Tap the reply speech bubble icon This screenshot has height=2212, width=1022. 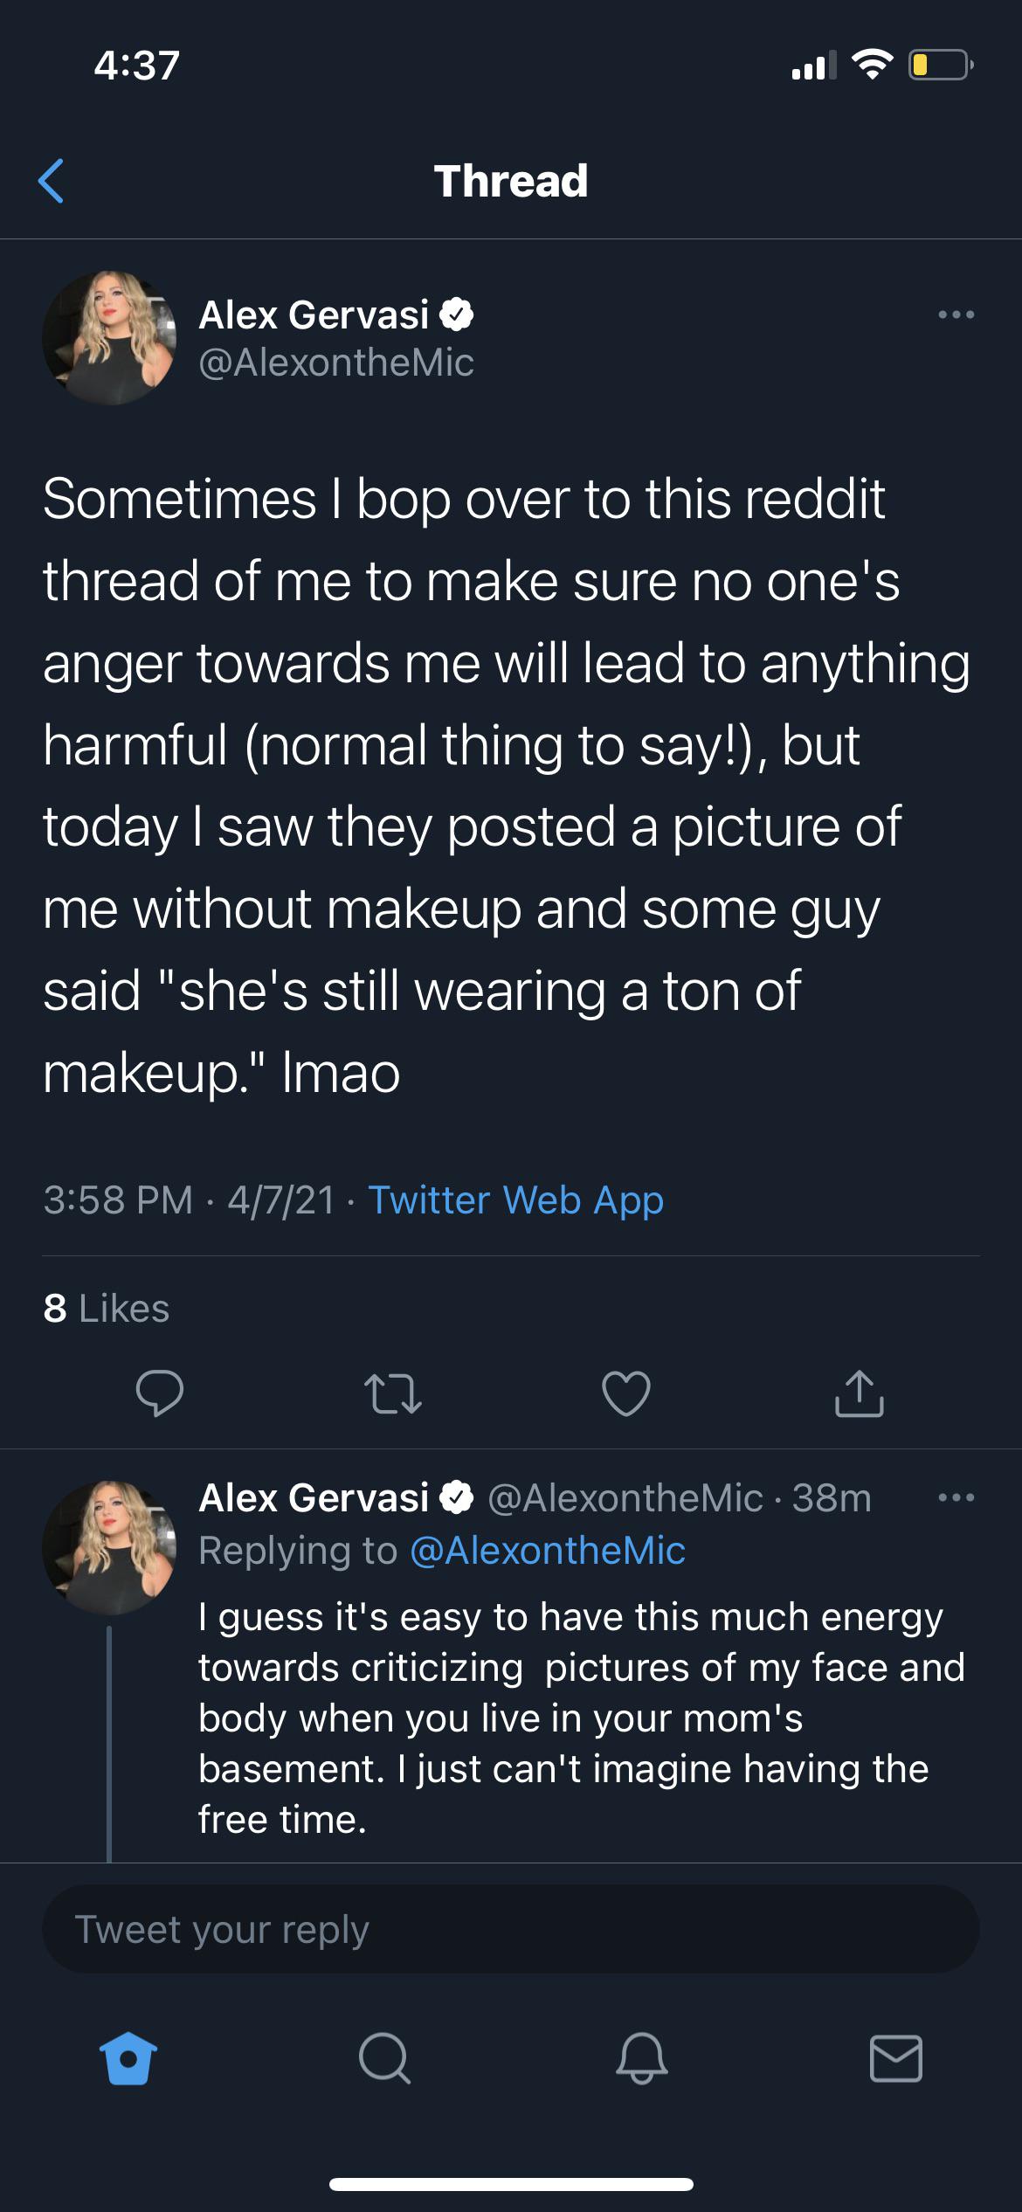tap(159, 1393)
